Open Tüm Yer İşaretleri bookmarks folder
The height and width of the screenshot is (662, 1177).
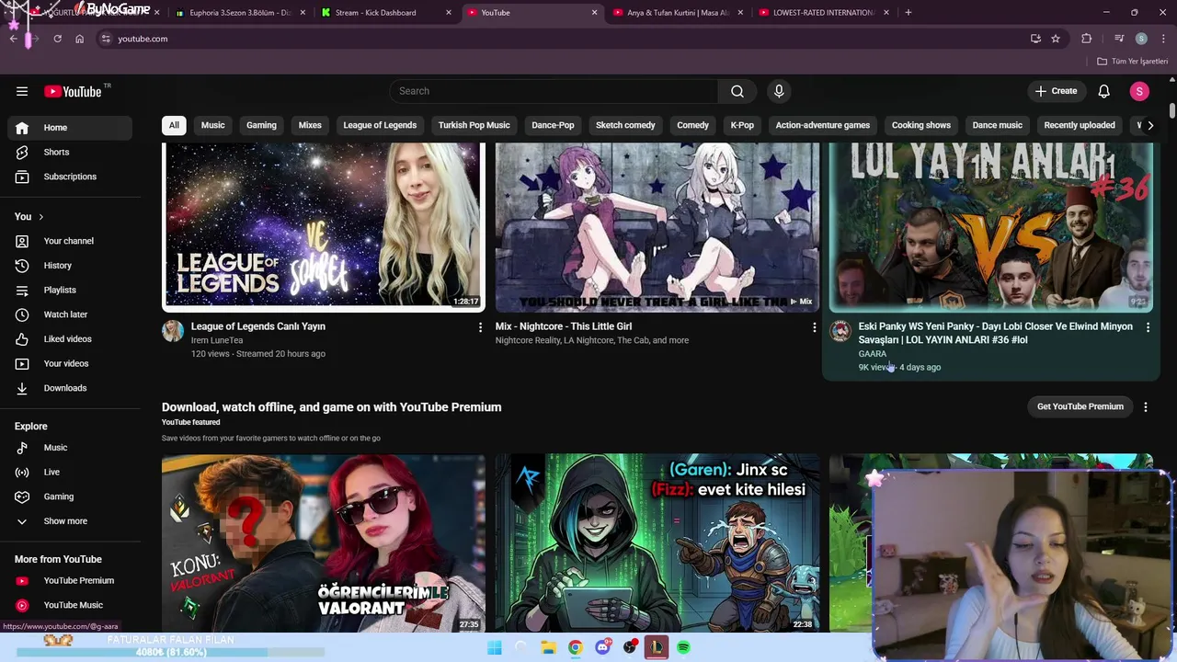click(x=1133, y=62)
